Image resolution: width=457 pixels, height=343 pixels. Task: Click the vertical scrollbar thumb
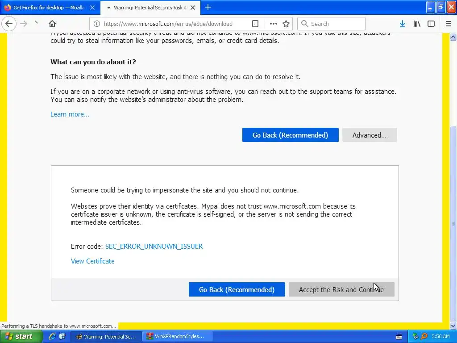(x=453, y=223)
